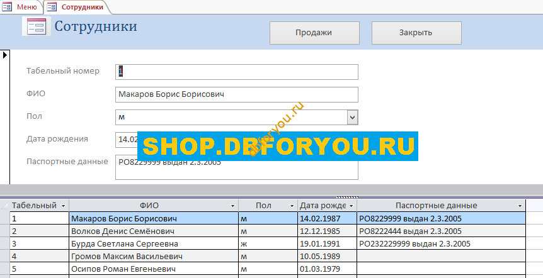The height and width of the screenshot is (278, 543).
Task: Click Табельный number cell 5
Action: point(40,269)
